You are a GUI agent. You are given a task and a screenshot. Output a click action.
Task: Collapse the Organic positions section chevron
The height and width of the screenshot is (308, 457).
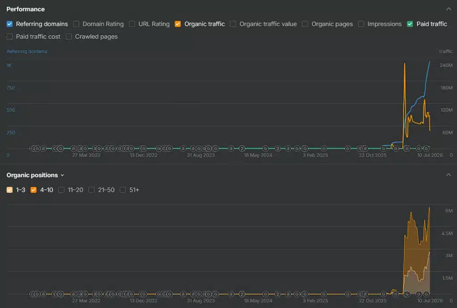(449, 175)
